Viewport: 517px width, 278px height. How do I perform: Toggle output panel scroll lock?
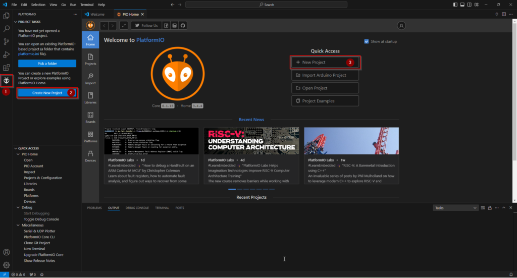490,208
